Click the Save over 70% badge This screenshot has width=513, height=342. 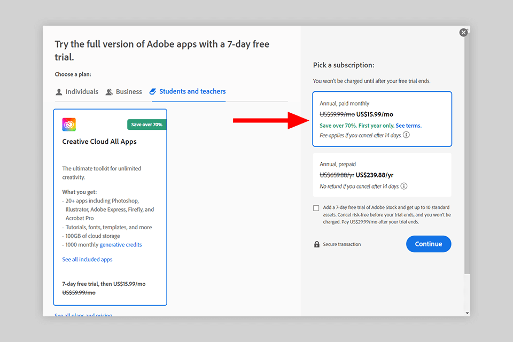pyautogui.click(x=146, y=125)
